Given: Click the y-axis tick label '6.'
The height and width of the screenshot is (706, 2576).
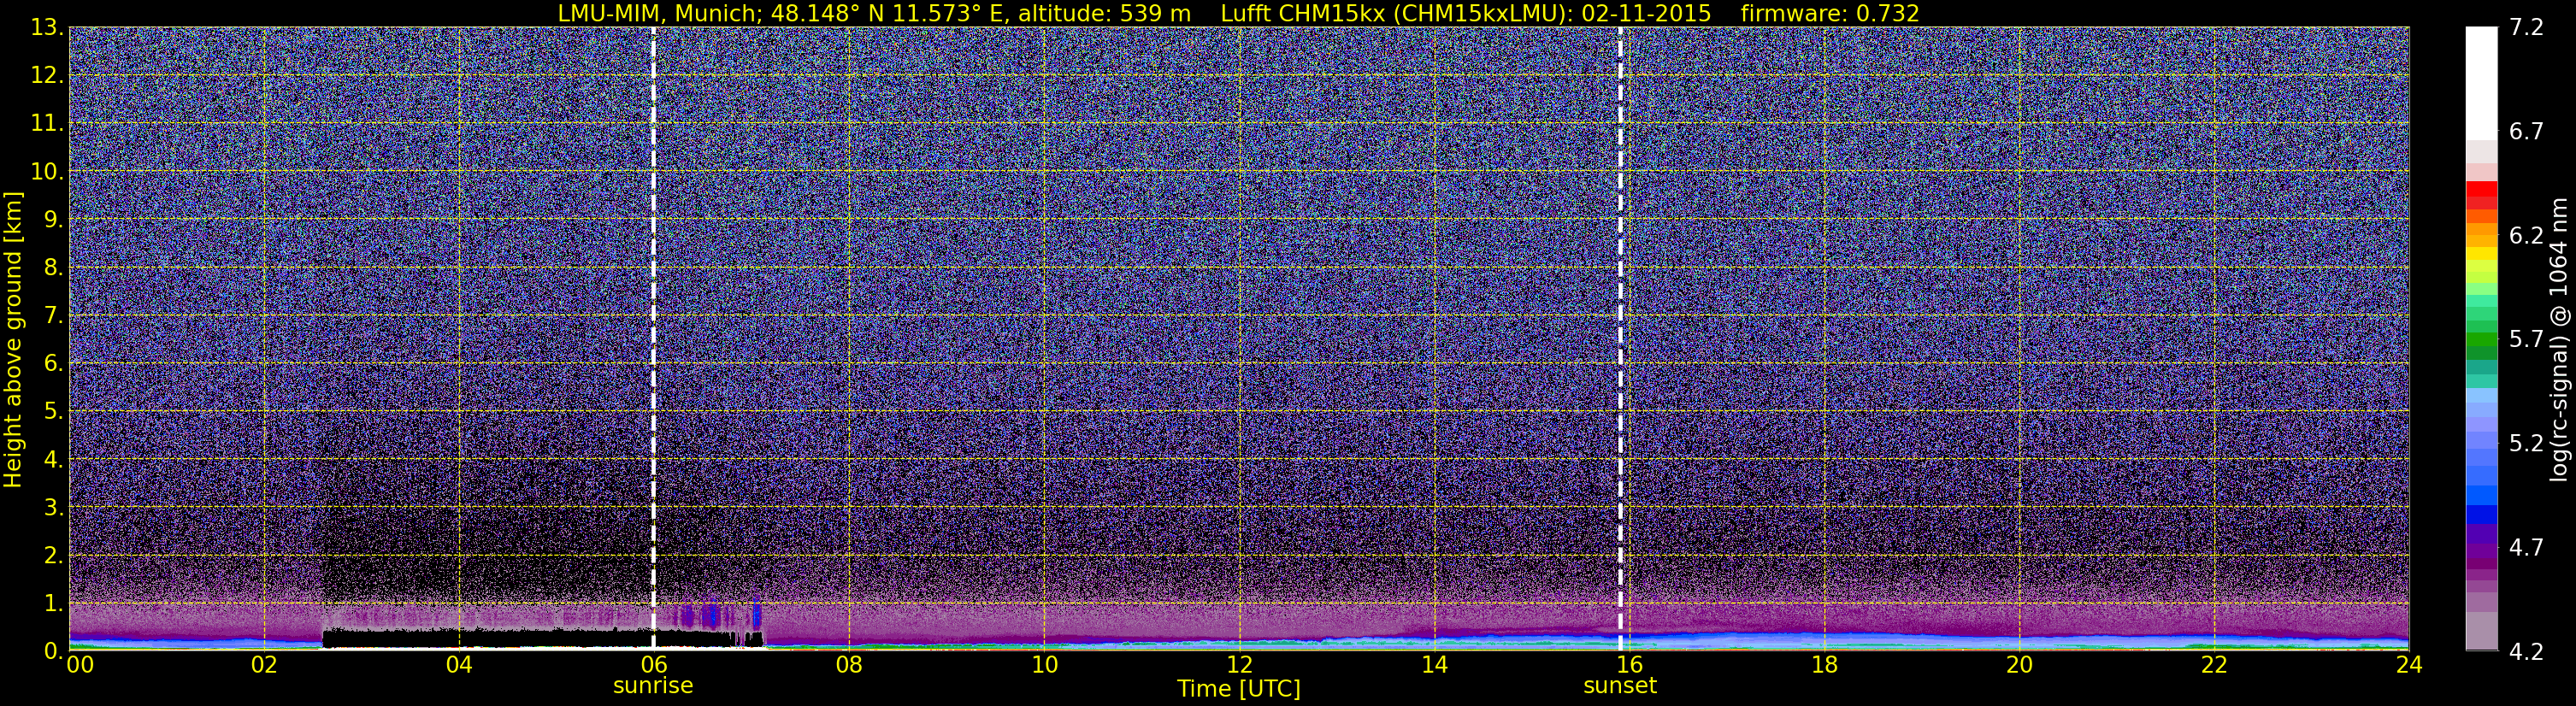Looking at the screenshot, I should pos(53,363).
